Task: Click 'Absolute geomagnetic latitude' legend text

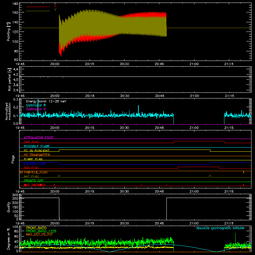Action: point(220,228)
